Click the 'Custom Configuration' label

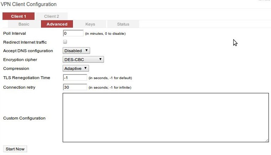(x=24, y=118)
